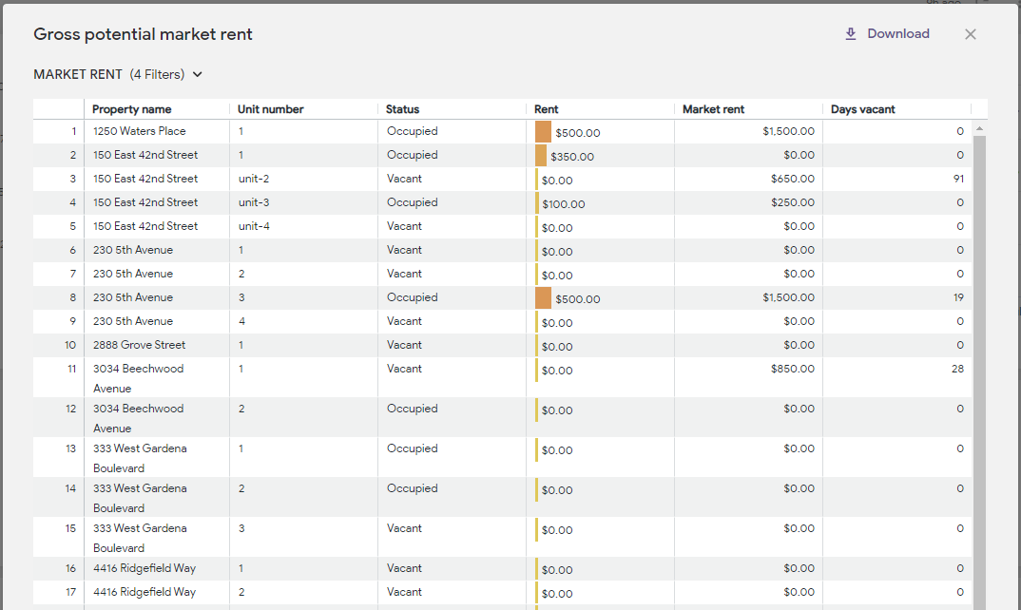The width and height of the screenshot is (1021, 610).
Task: Close the Gross potential market rent dialog
Action: (x=971, y=34)
